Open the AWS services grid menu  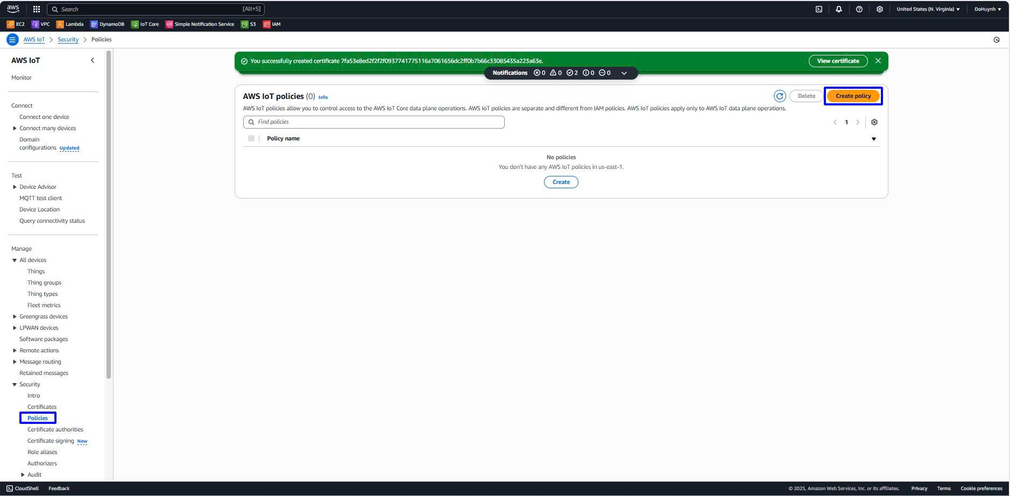point(36,9)
